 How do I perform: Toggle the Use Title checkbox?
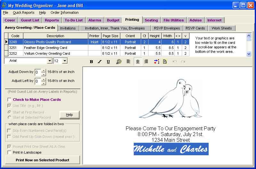[9, 106]
